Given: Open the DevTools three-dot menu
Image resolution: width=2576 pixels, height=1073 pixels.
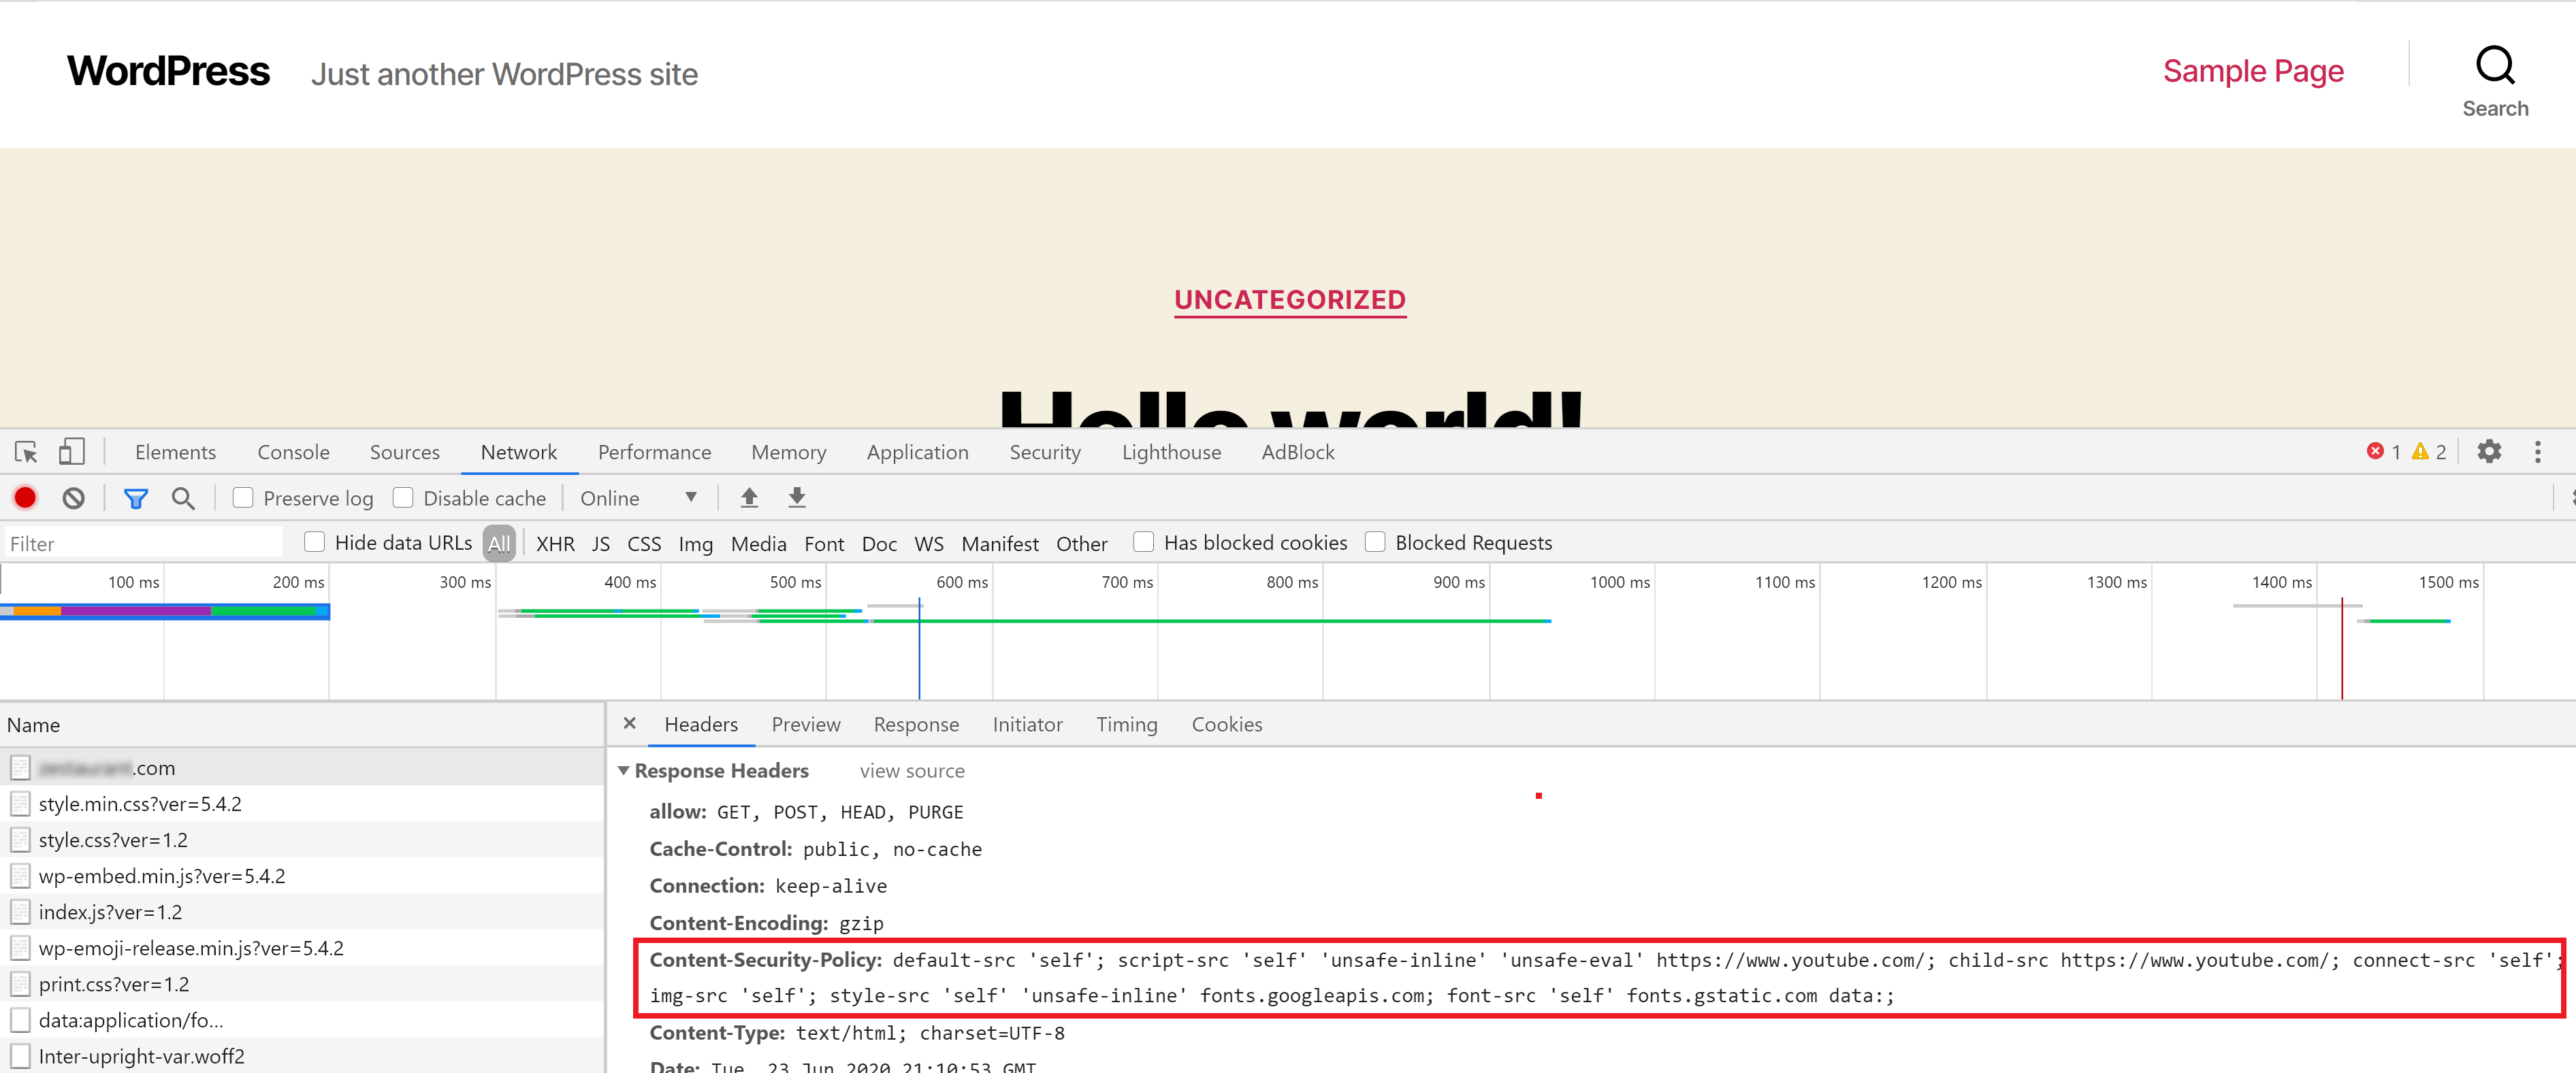Looking at the screenshot, I should pos(2537,452).
